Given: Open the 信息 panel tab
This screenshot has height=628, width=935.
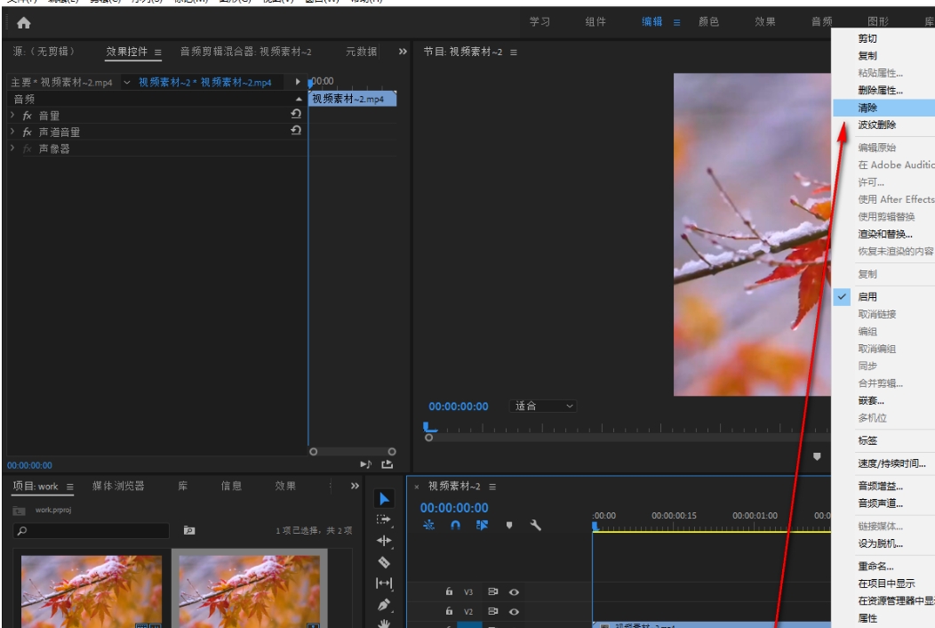Looking at the screenshot, I should click(x=231, y=486).
